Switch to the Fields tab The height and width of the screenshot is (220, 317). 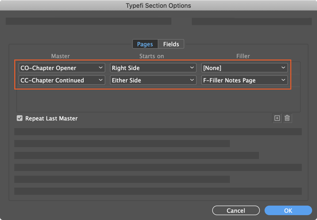pyautogui.click(x=171, y=44)
